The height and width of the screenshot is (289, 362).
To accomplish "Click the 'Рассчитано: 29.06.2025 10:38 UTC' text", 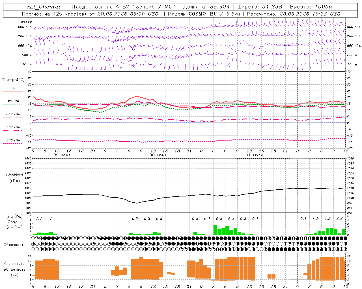I will click(x=294, y=14).
